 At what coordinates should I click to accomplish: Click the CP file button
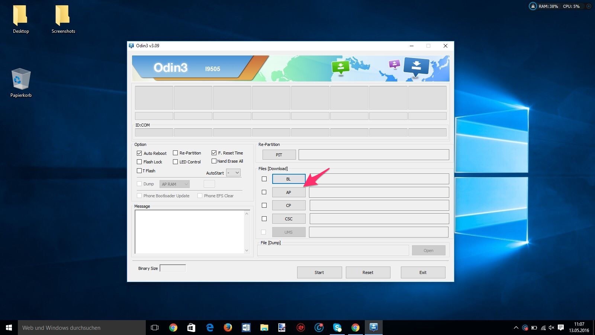coord(289,205)
